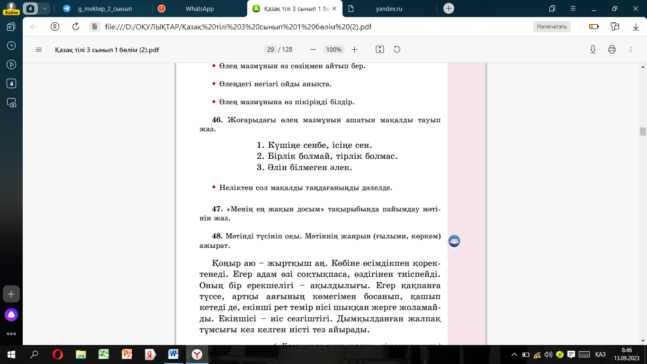This screenshot has height=364, width=647.
Task: Click the Напечатать button
Action: (552, 27)
